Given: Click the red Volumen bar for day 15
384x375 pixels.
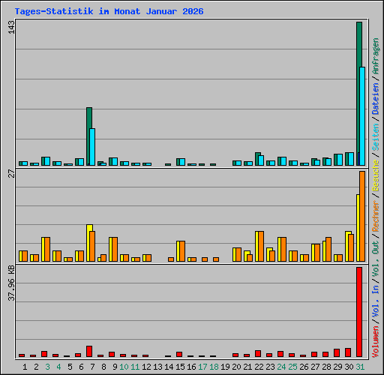Looking at the screenshot, I should coord(179,354).
